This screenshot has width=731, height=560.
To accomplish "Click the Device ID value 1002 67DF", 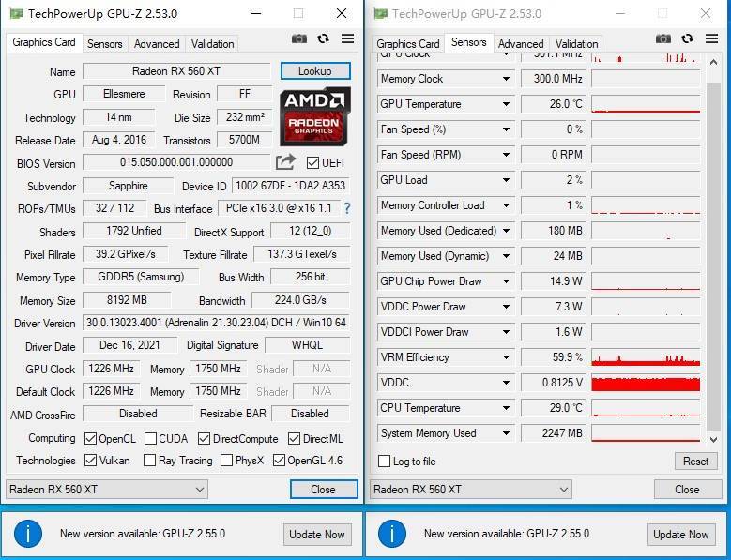I will [291, 186].
